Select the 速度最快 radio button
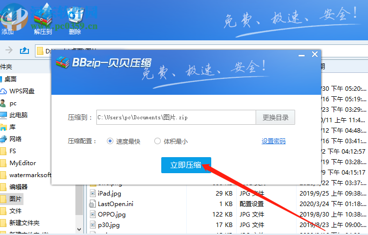The height and width of the screenshot is (235, 368). 110,141
